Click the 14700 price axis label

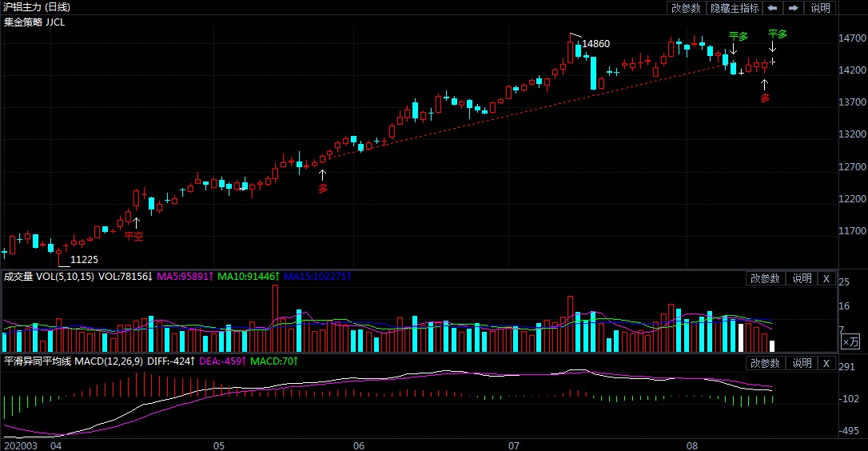coord(852,38)
